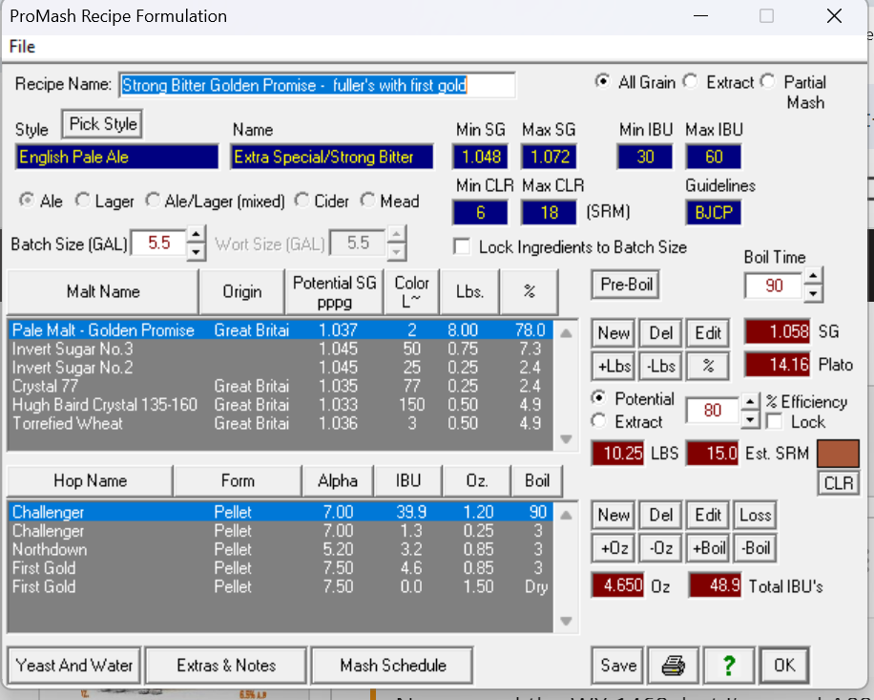Lower % Efficiency with down arrow
The image size is (874, 700).
pyautogui.click(x=750, y=419)
